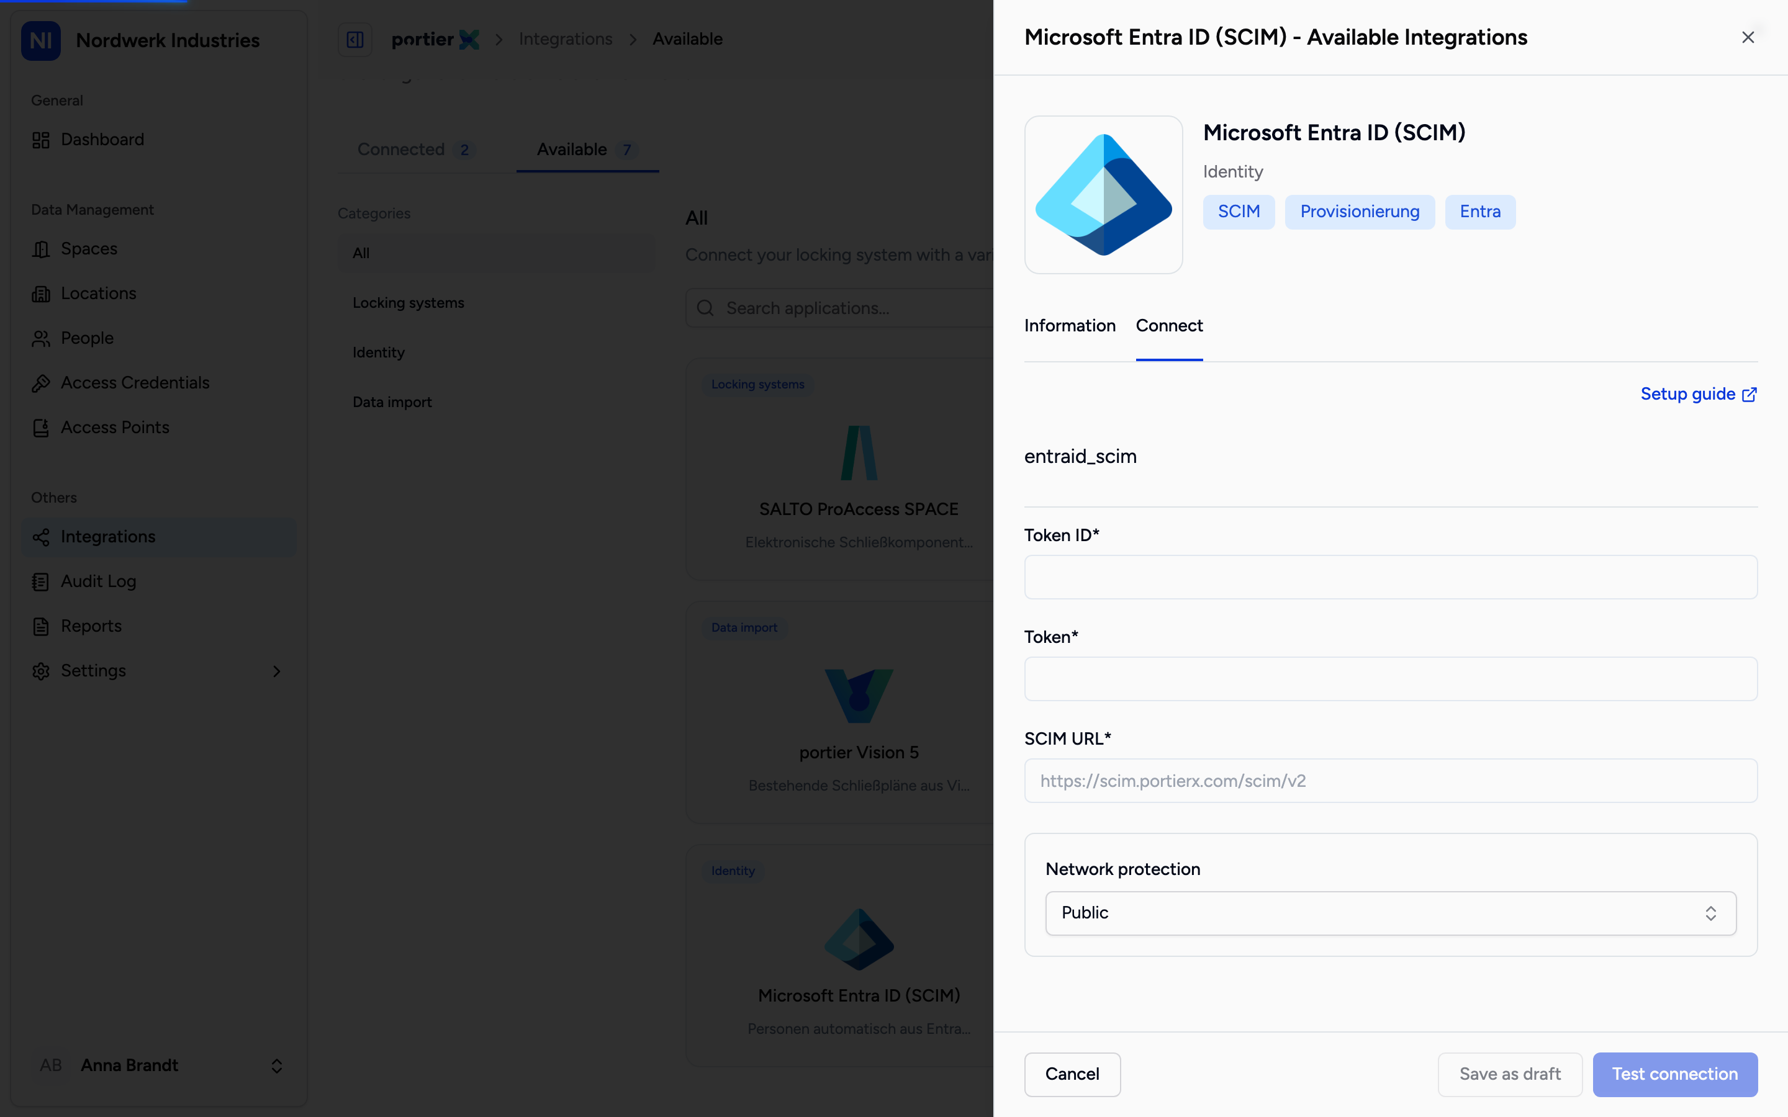
Task: Switch to the Information tab
Action: (x=1069, y=326)
